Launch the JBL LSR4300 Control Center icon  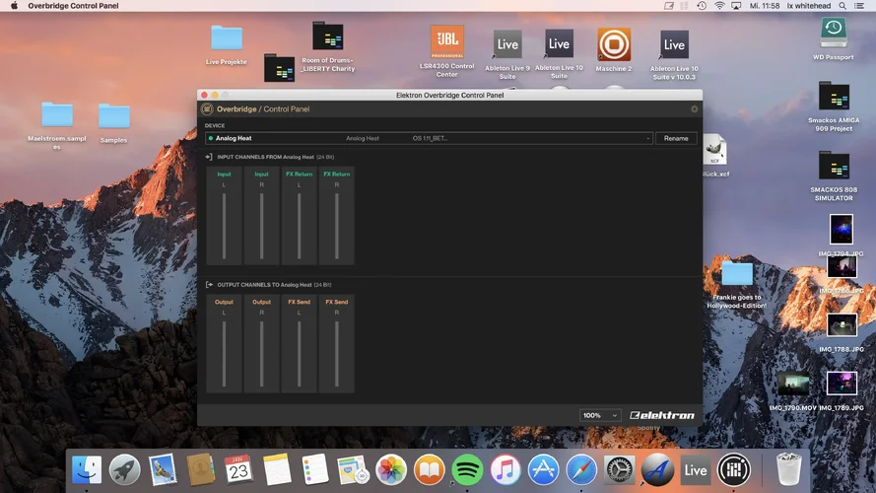tap(447, 42)
